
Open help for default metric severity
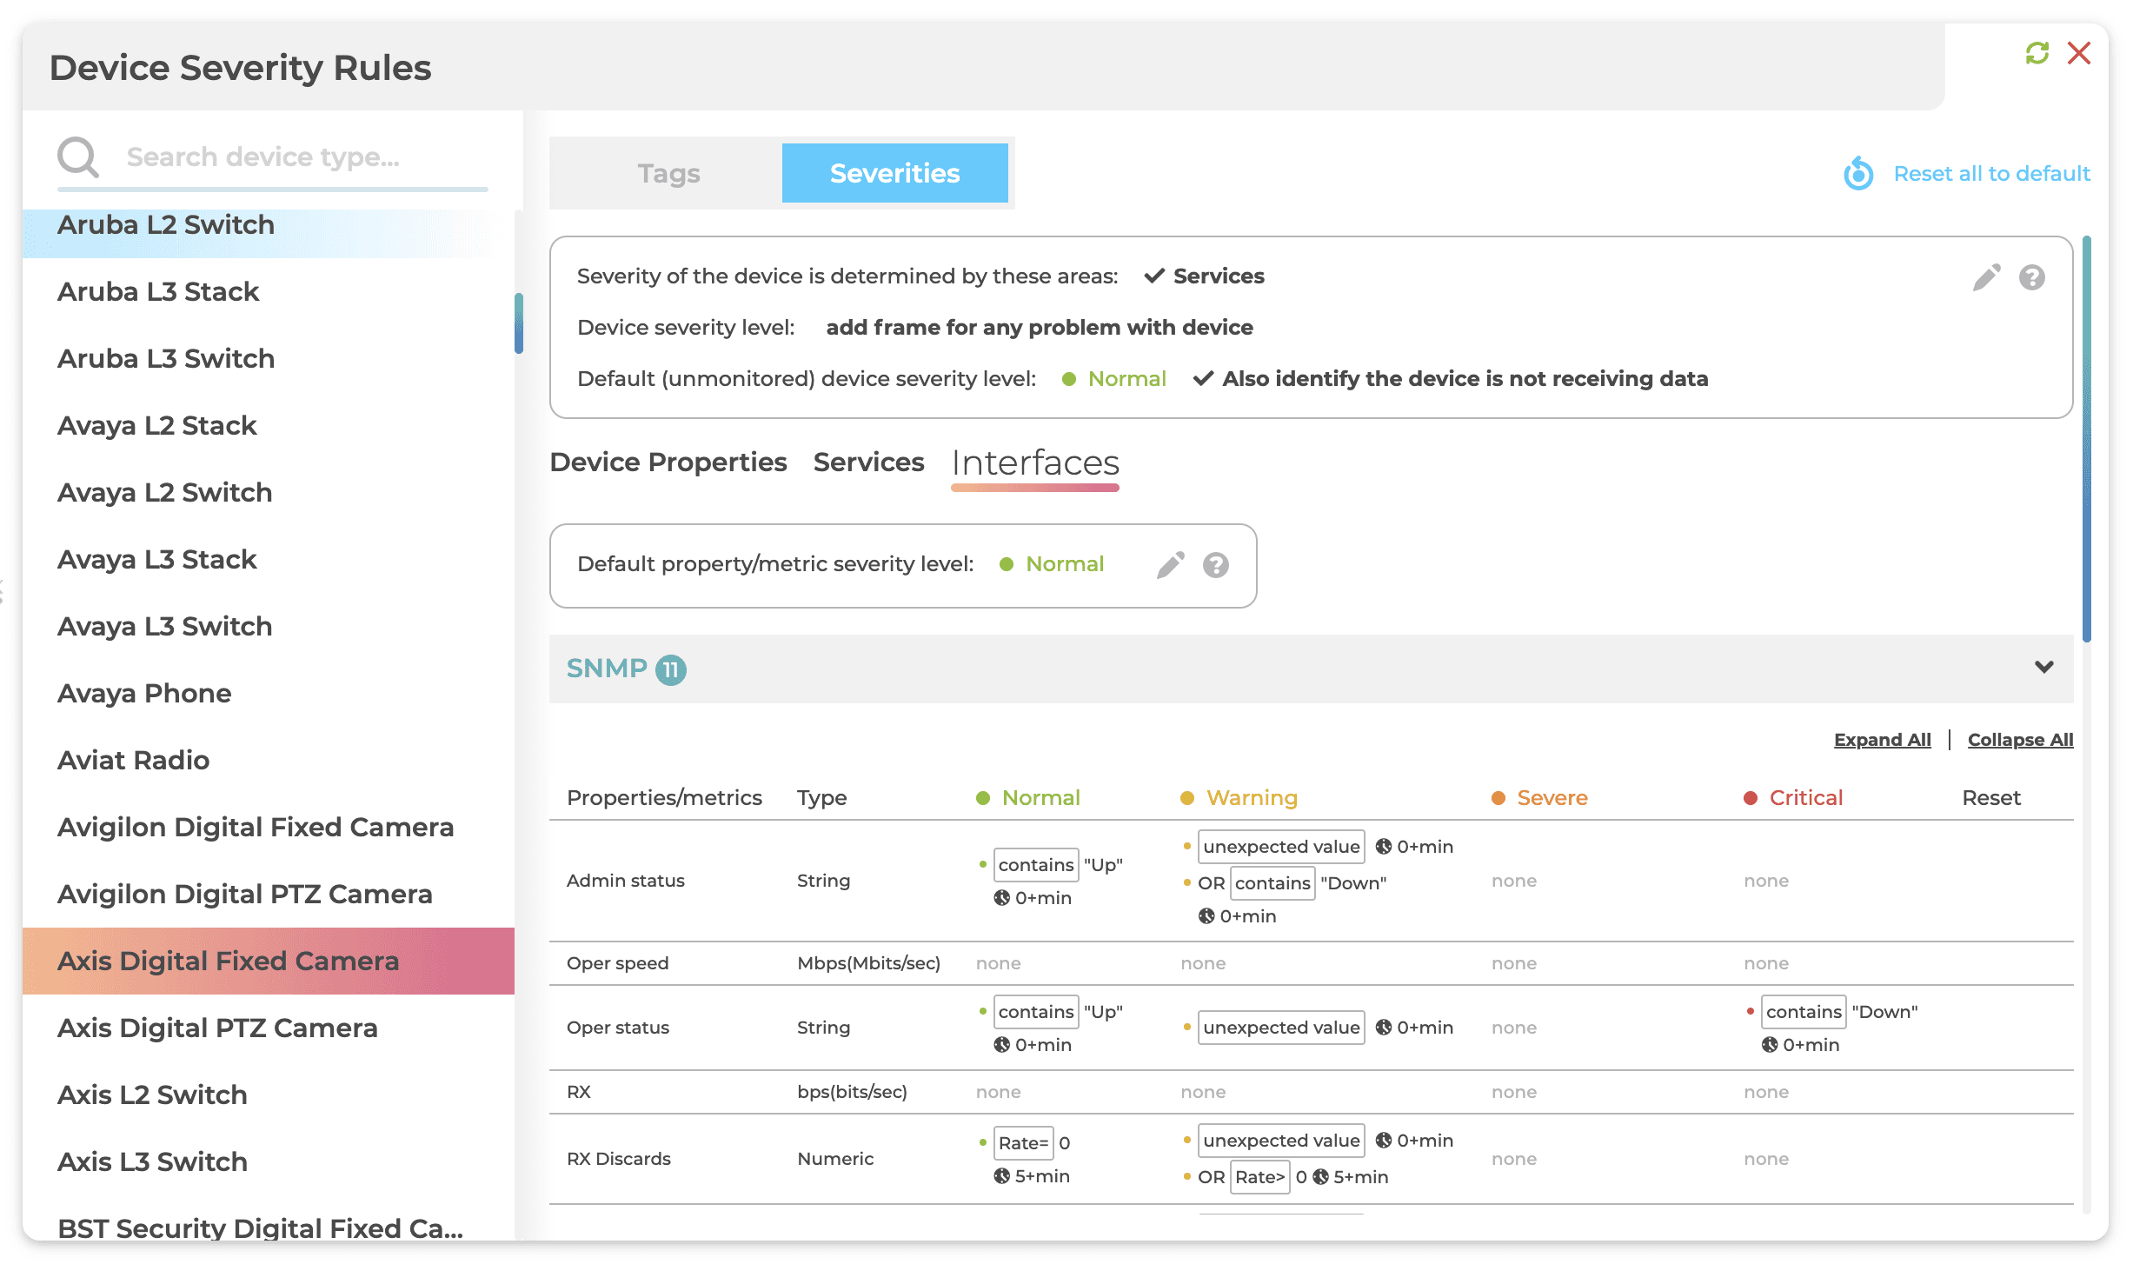pyautogui.click(x=1215, y=565)
